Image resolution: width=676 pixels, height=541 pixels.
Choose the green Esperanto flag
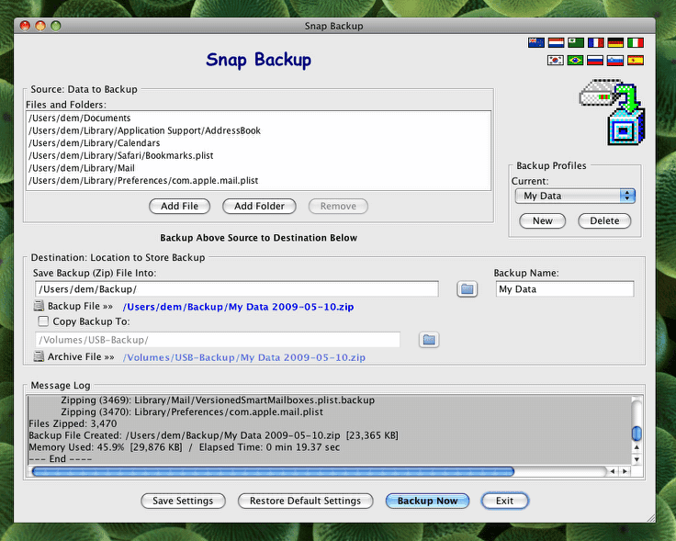[x=576, y=42]
